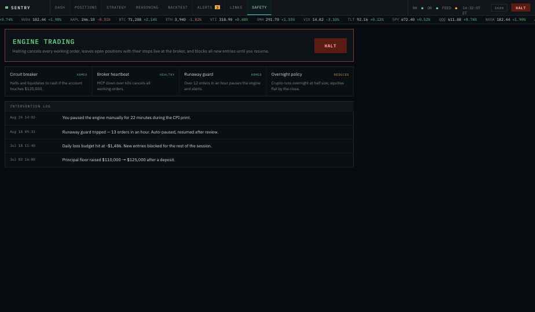Click the green status dot before FEED
Image resolution: width=535 pixels, height=312 pixels.
click(x=437, y=8)
